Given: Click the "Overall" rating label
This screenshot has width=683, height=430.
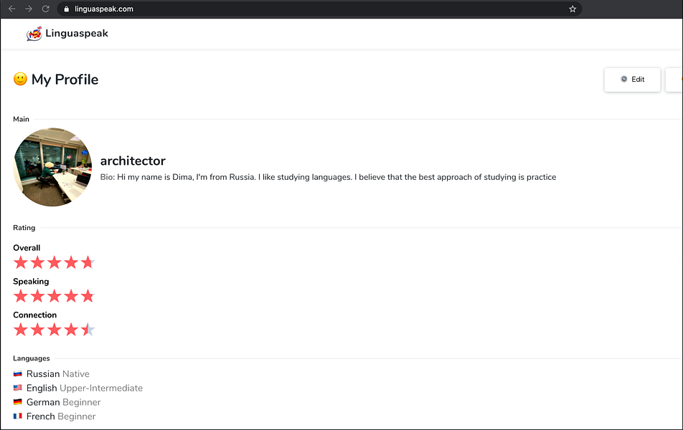Looking at the screenshot, I should coord(27,248).
